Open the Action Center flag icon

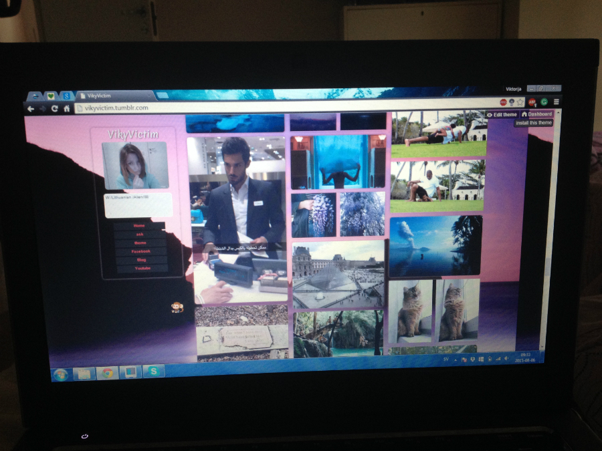coord(464,359)
